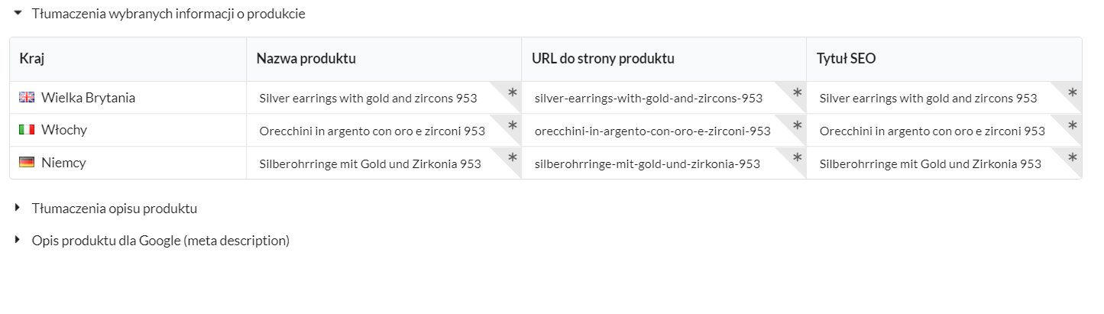Edit the English product name field
Image resolution: width=1104 pixels, height=314 pixels.
click(x=384, y=98)
